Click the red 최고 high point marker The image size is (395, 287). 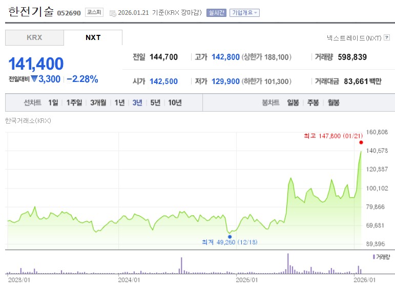tap(361, 142)
